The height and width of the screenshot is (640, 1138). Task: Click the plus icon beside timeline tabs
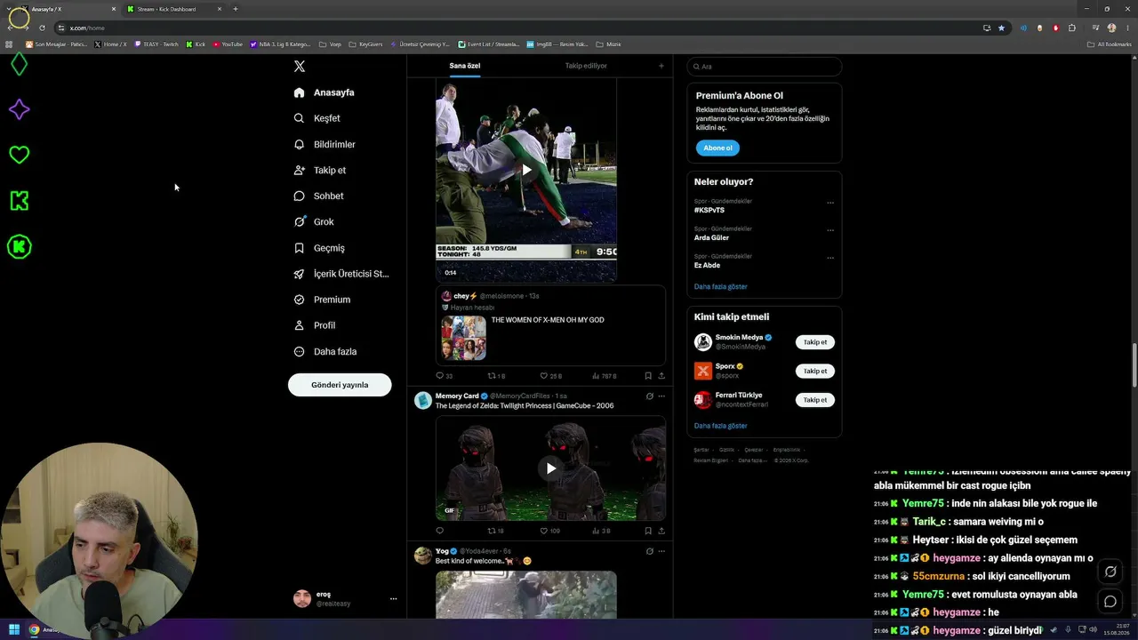point(661,66)
